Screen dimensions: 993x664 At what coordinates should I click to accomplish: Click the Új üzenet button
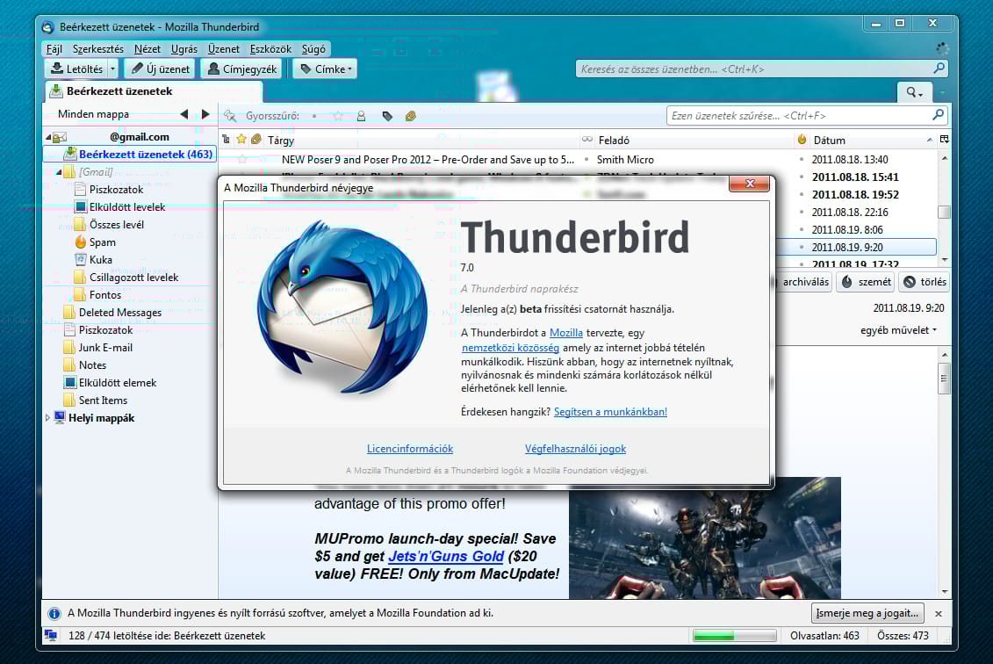162,69
